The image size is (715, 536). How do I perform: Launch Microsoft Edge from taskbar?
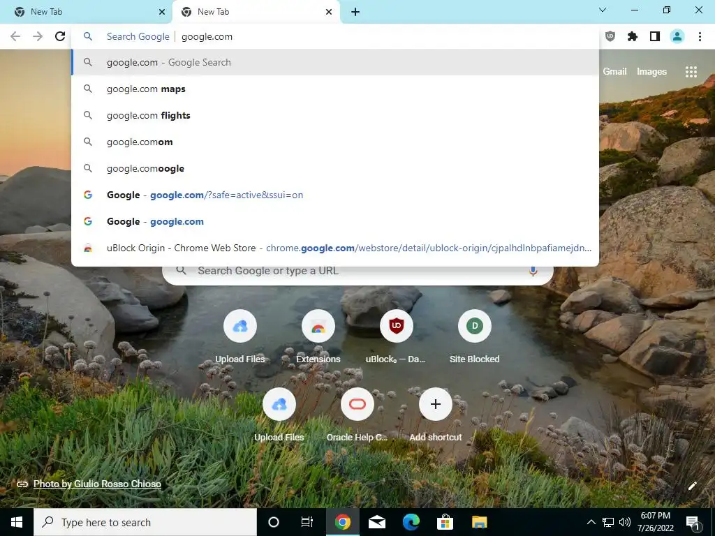point(411,522)
